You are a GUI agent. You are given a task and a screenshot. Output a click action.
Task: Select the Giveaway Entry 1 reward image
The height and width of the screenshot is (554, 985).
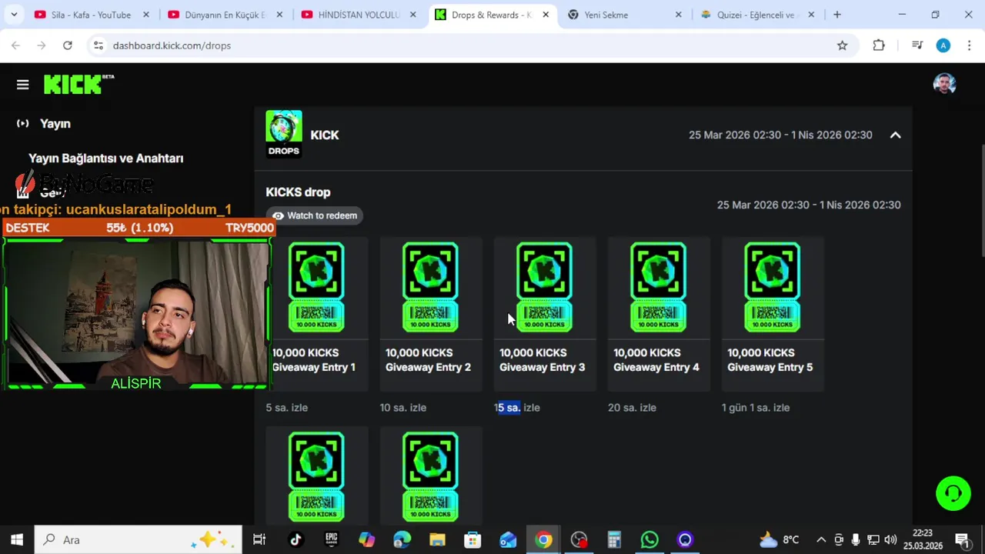point(316,287)
